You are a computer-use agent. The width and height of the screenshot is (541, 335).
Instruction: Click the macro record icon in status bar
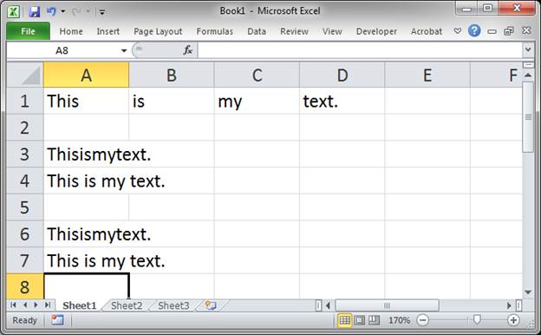57,320
